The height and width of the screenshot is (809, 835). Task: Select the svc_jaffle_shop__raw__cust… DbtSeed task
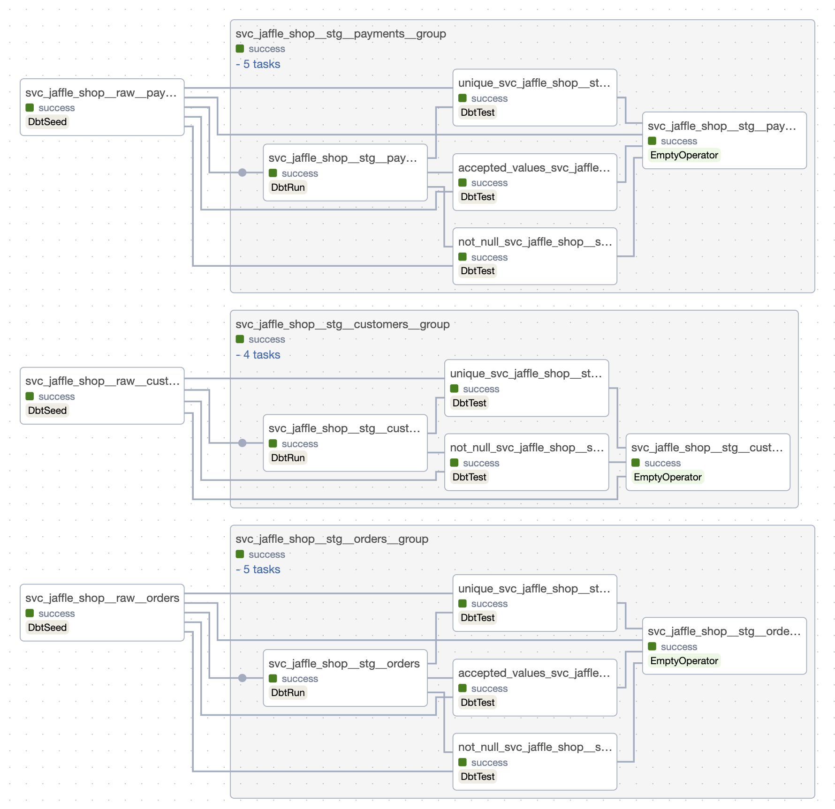click(102, 396)
